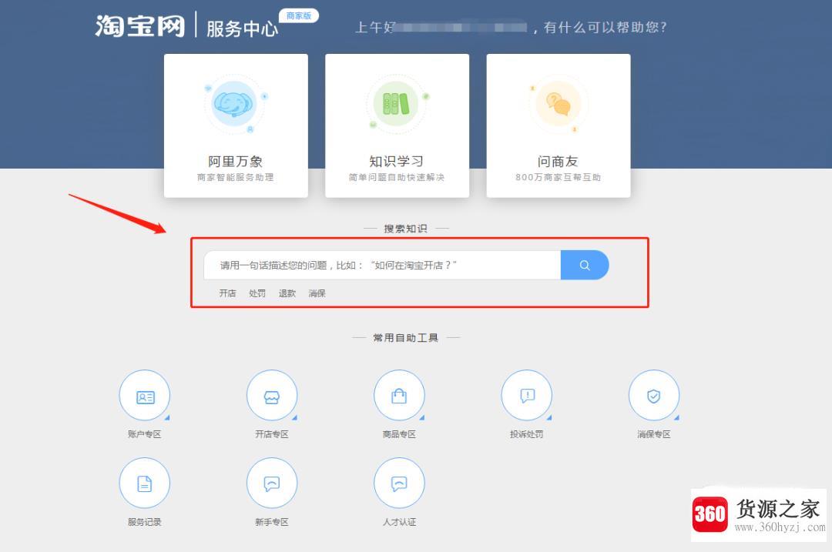Click the 阿里万象 card title
The image size is (832, 552).
pyautogui.click(x=235, y=161)
